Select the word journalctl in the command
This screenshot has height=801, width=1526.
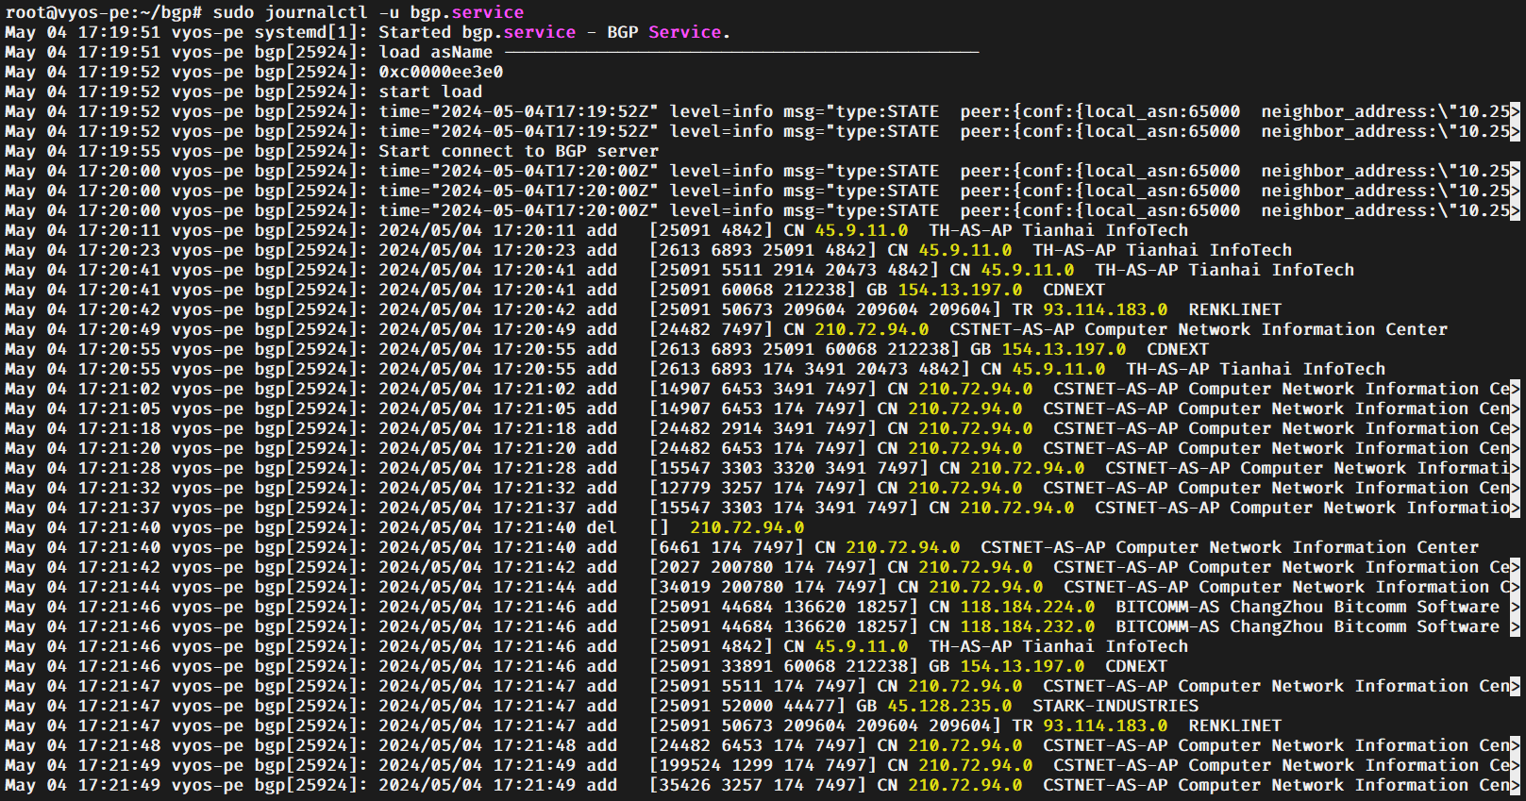click(x=316, y=12)
